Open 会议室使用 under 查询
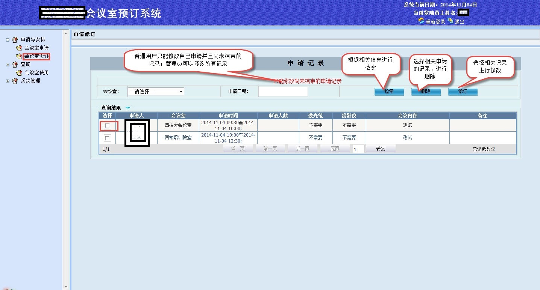The height and width of the screenshot is (290, 540). point(36,72)
